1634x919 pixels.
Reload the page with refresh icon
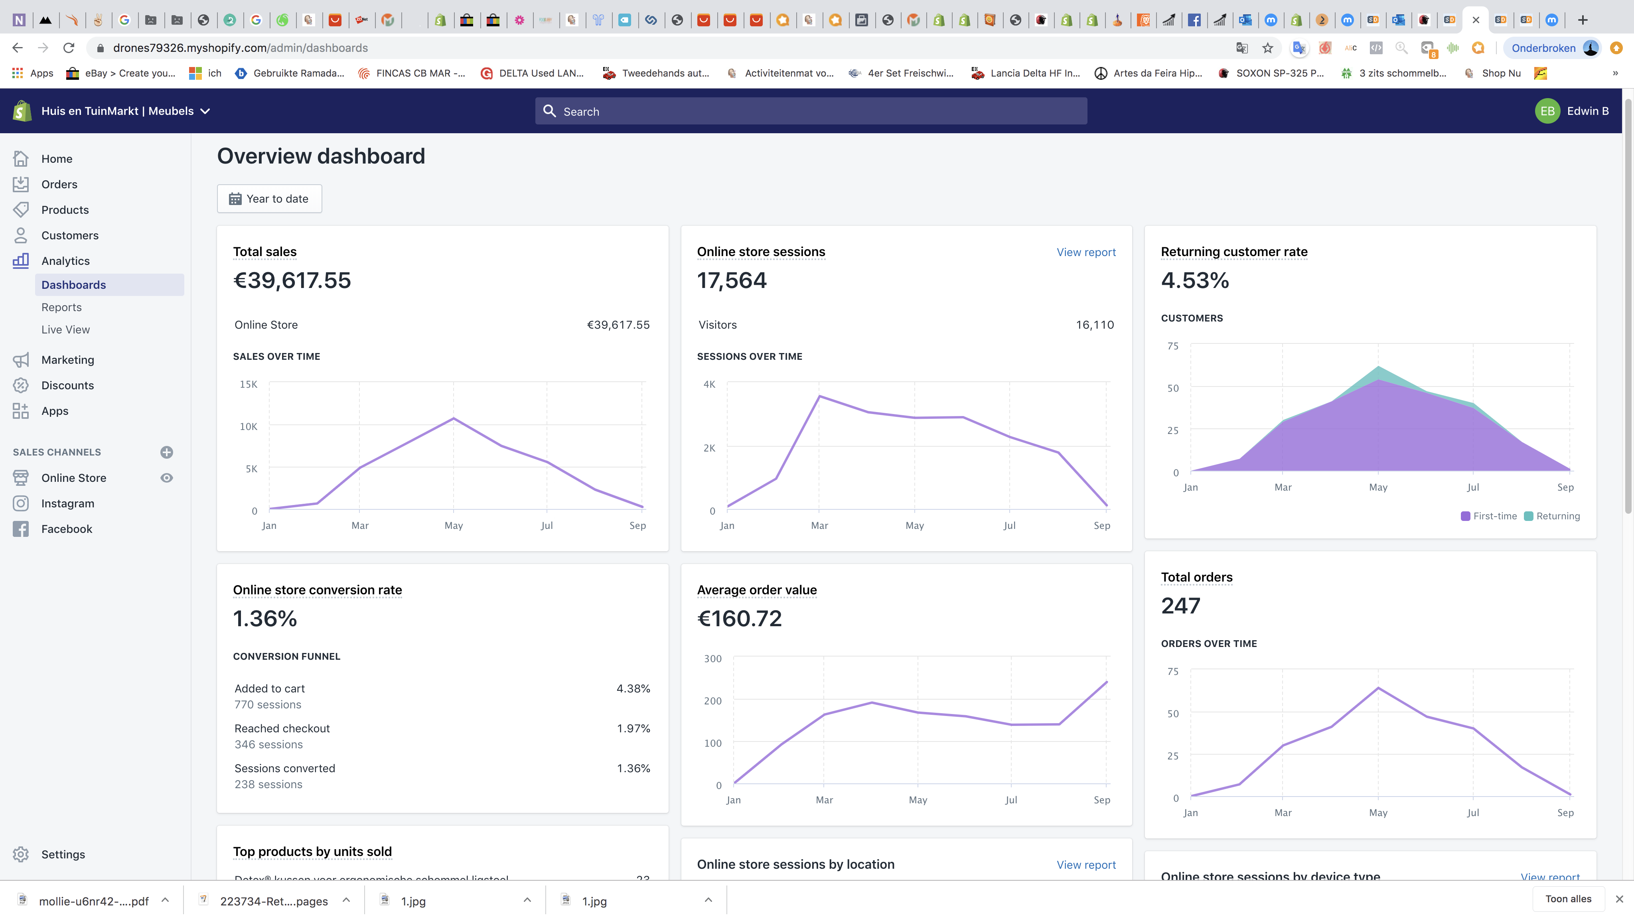pyautogui.click(x=69, y=47)
